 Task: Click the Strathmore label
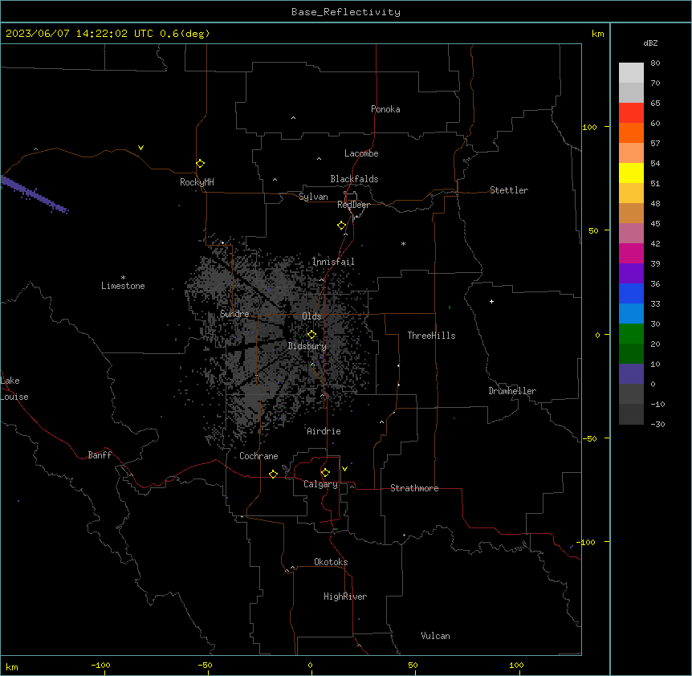414,488
